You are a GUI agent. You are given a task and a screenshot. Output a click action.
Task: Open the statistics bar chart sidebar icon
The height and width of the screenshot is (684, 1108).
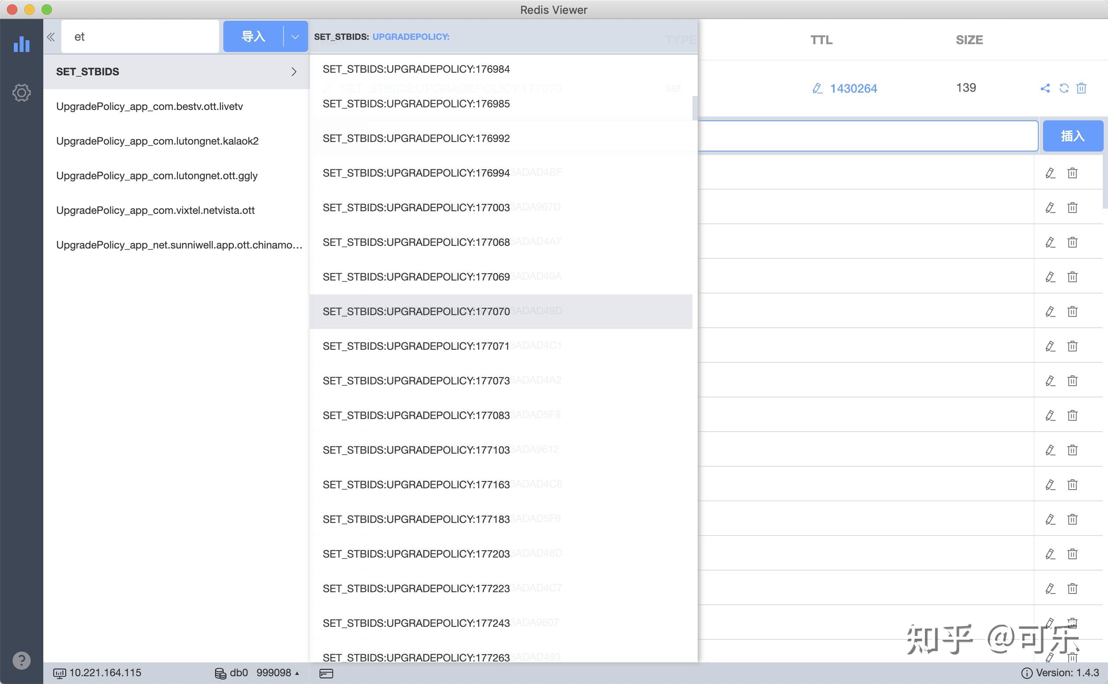tap(21, 44)
